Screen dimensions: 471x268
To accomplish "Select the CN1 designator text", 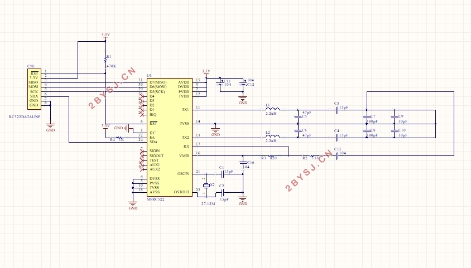I will (31, 66).
